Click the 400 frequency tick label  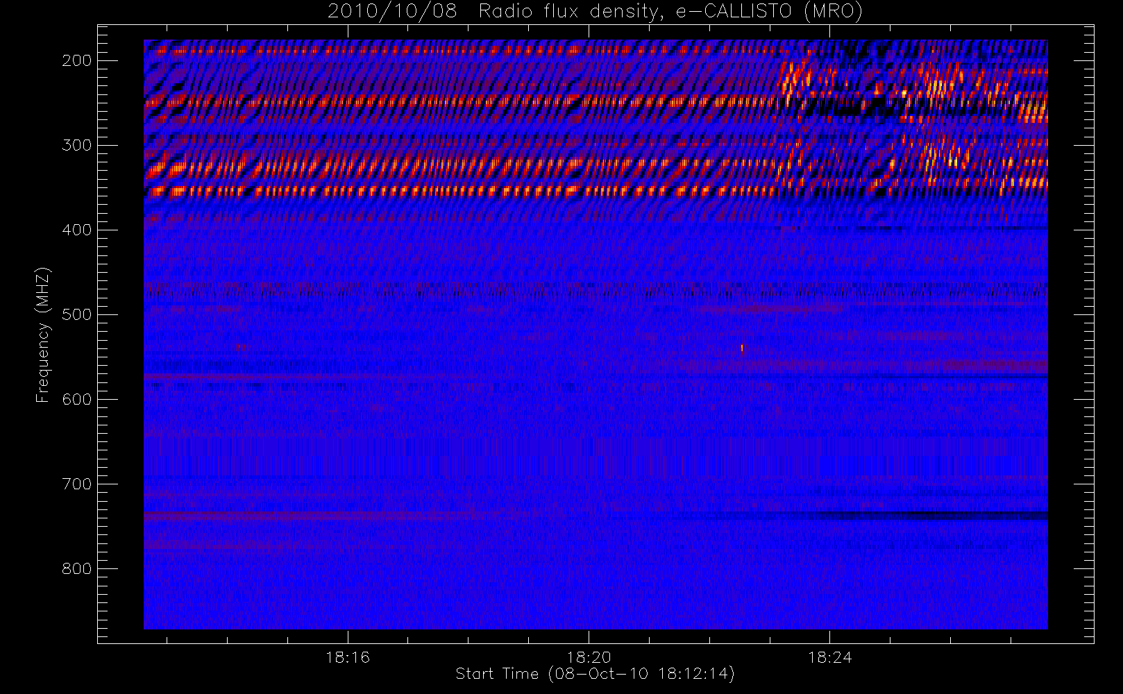pyautogui.click(x=77, y=230)
